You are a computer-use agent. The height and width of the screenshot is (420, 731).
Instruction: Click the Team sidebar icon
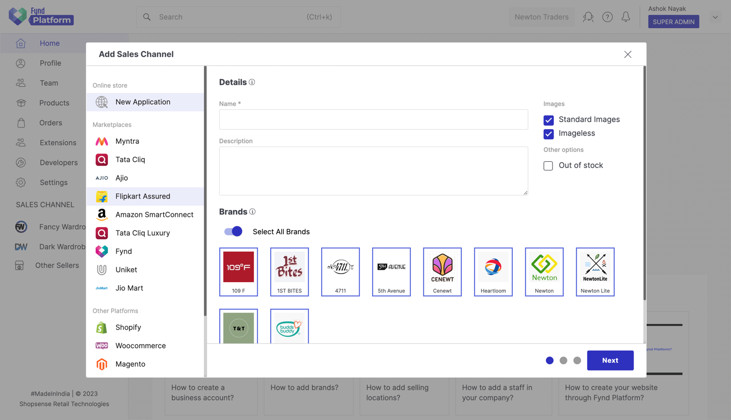(x=21, y=83)
